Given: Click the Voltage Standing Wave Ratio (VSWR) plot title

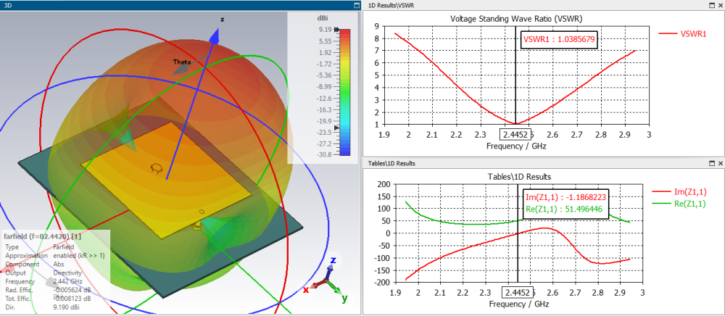Looking at the screenshot, I should pos(516,19).
